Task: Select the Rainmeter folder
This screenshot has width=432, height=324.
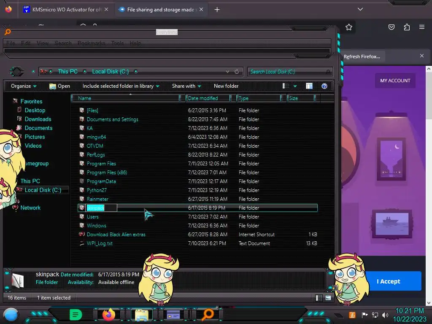Action: tap(97, 199)
